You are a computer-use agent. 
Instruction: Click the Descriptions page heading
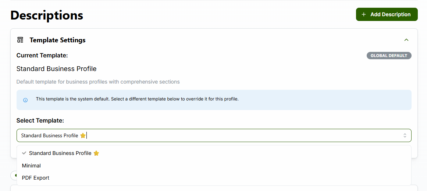click(47, 15)
